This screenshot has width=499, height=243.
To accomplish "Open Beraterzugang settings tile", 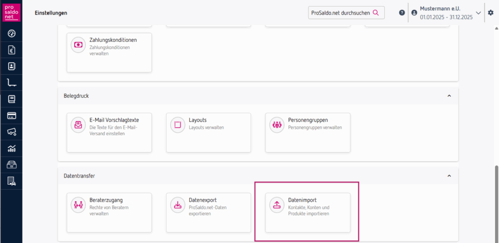I will coord(109,213).
